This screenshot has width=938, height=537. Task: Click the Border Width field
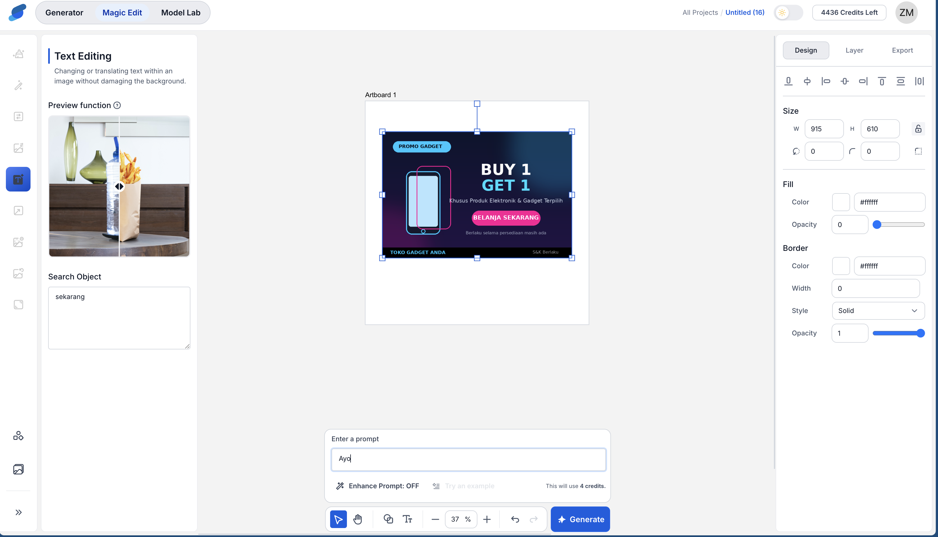pos(876,288)
